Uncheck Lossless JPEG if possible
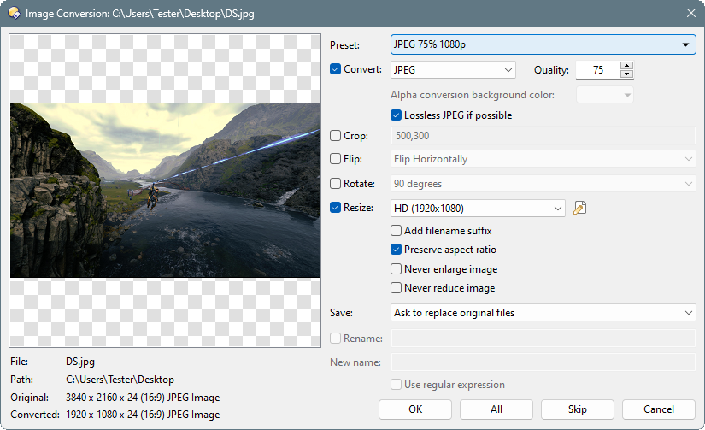Image resolution: width=705 pixels, height=430 pixels. coord(397,115)
